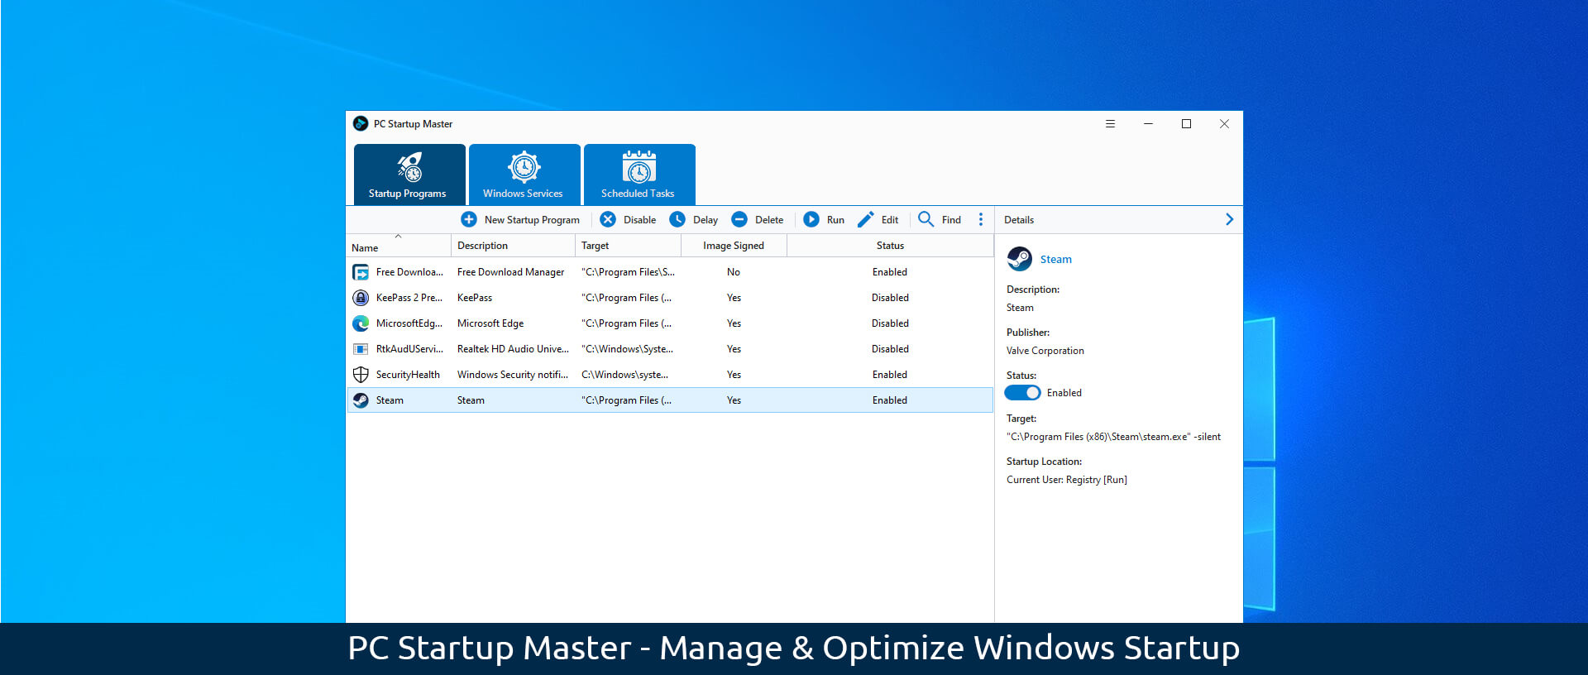Select the Steam row icon in list

[x=361, y=400]
